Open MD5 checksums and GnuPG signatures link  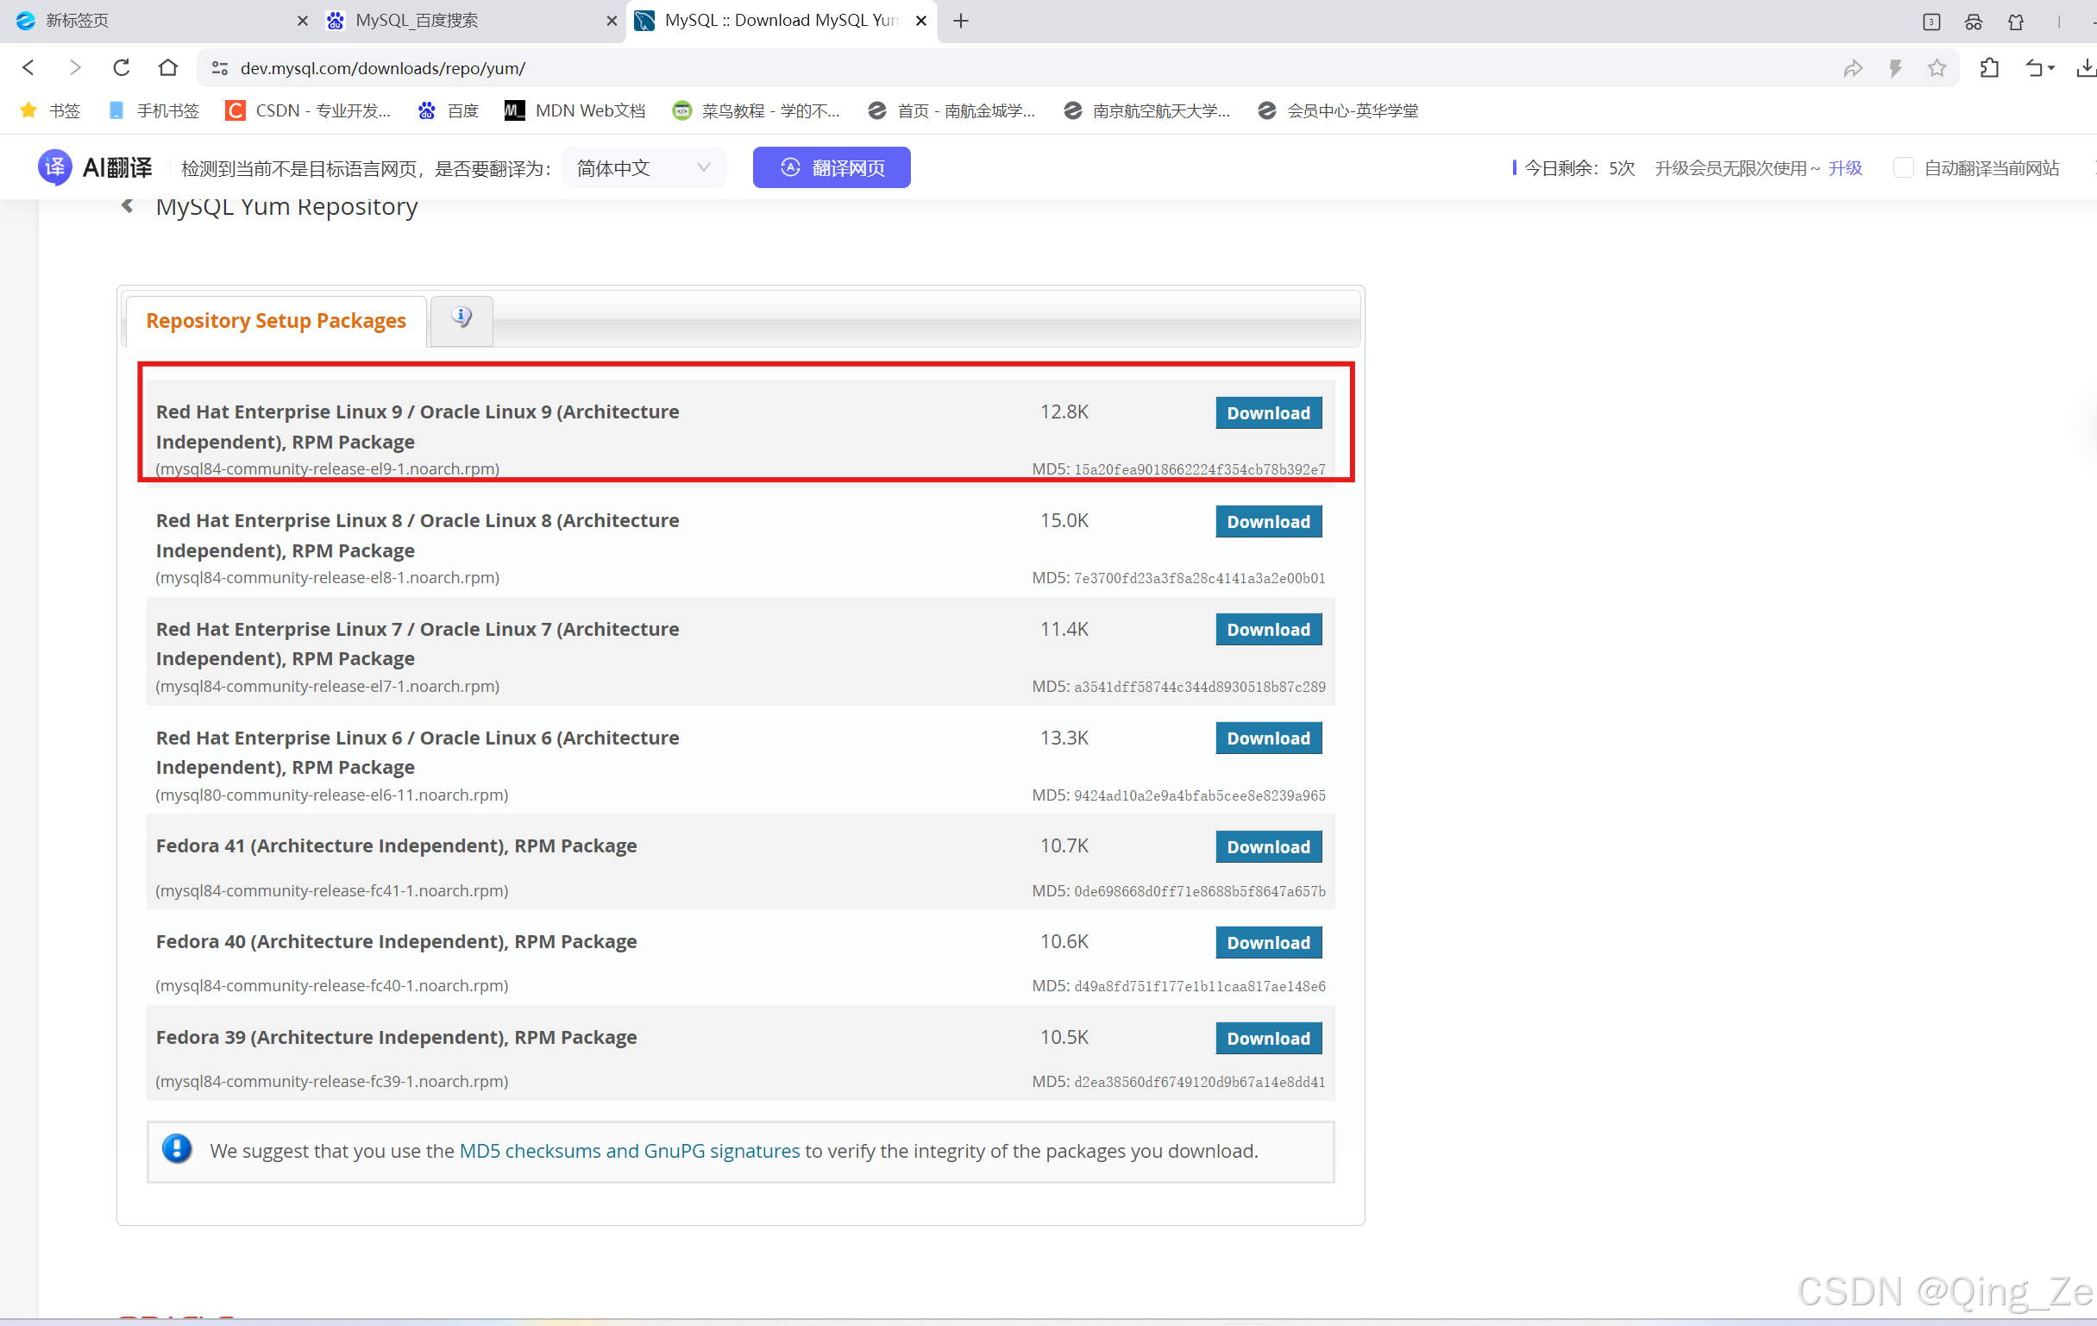coord(629,1151)
